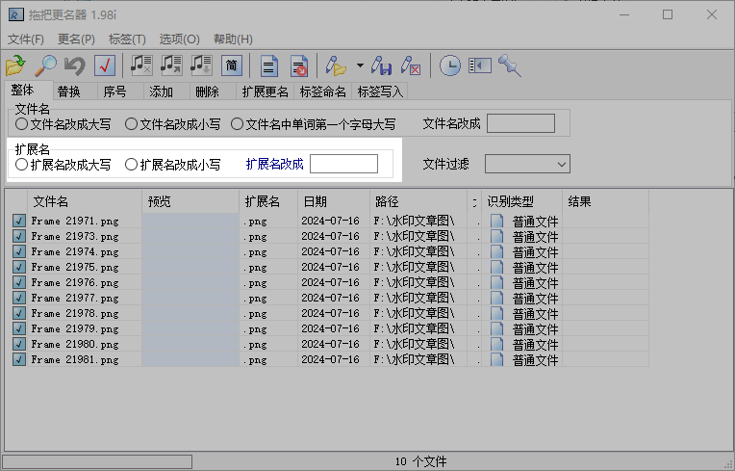Select 扩展名改成小写 radio button
735x471 pixels.
pyautogui.click(x=131, y=165)
